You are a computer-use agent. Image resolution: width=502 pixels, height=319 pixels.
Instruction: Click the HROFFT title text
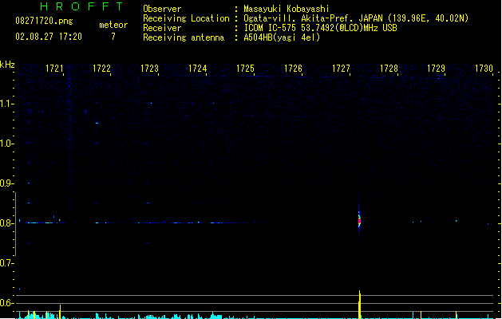pos(81,6)
